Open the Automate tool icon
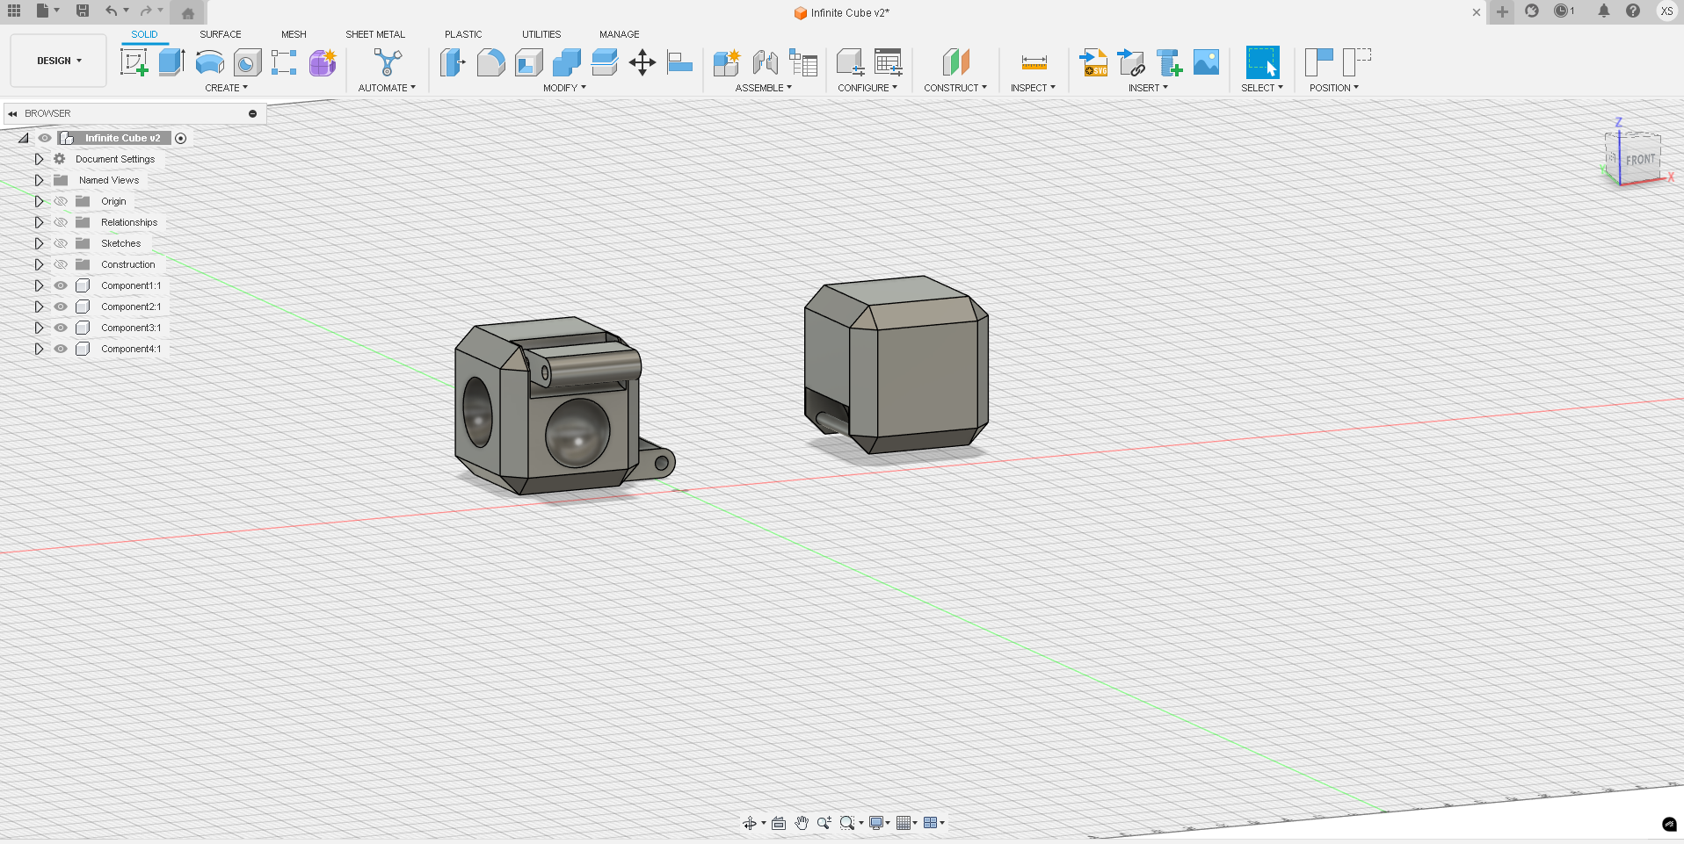Screen dimensions: 1684x844 388,62
